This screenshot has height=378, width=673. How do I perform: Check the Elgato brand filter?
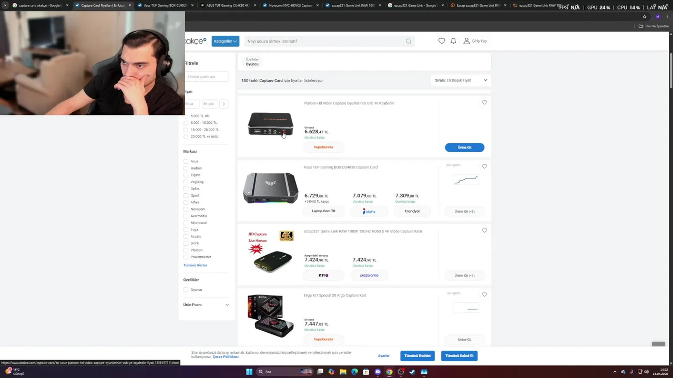pyautogui.click(x=186, y=175)
